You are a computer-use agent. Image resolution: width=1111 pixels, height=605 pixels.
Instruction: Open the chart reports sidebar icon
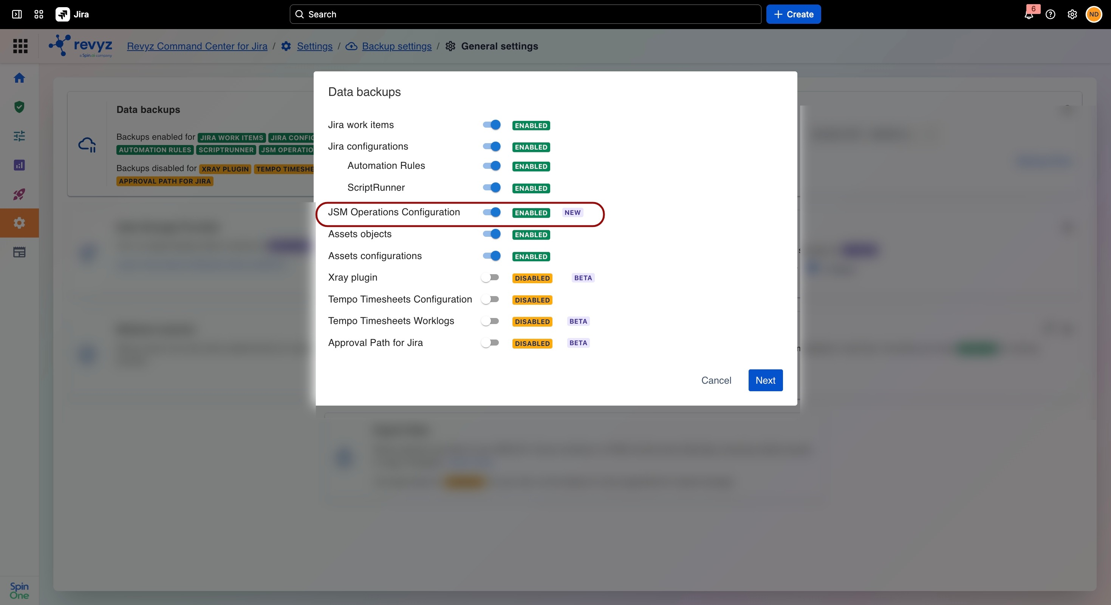pyautogui.click(x=19, y=165)
